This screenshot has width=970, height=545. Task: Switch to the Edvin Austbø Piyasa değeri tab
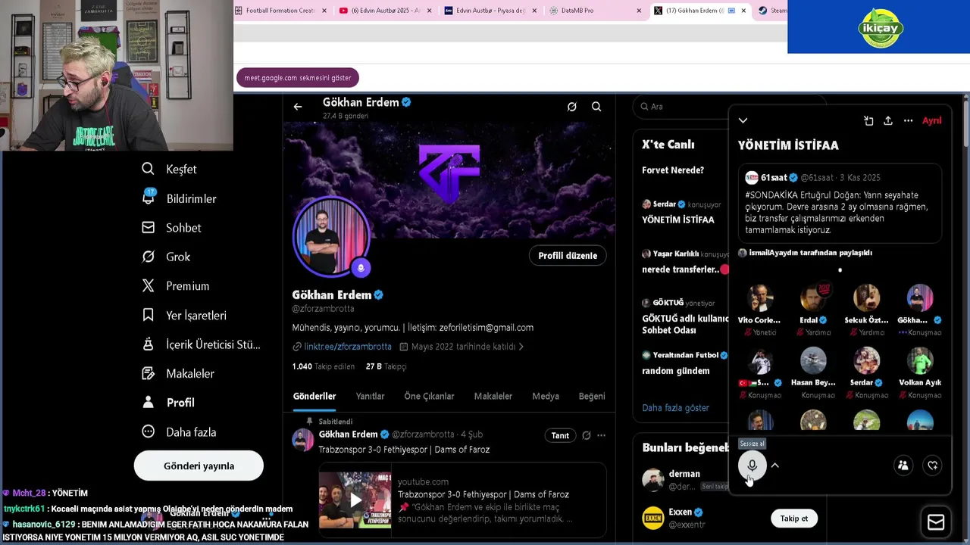(491, 11)
